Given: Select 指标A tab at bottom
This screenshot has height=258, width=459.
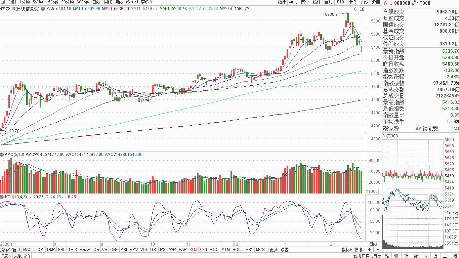Looking at the screenshot, I should [x=6, y=250].
